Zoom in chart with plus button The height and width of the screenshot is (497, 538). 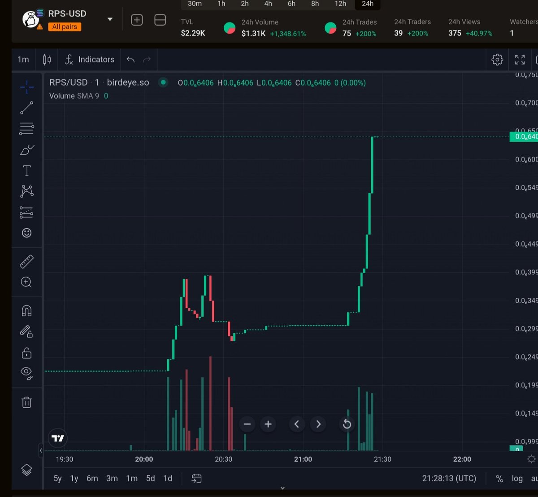268,424
